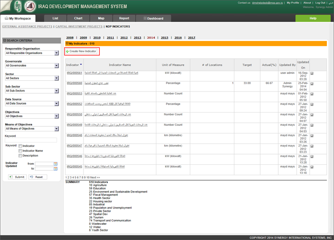Viewport: 334px width, 240px height.
Task: Click the helpdesk email contact link
Action: (267, 3)
